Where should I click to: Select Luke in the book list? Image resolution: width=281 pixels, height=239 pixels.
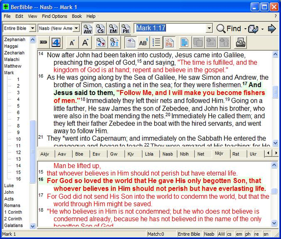(9, 185)
